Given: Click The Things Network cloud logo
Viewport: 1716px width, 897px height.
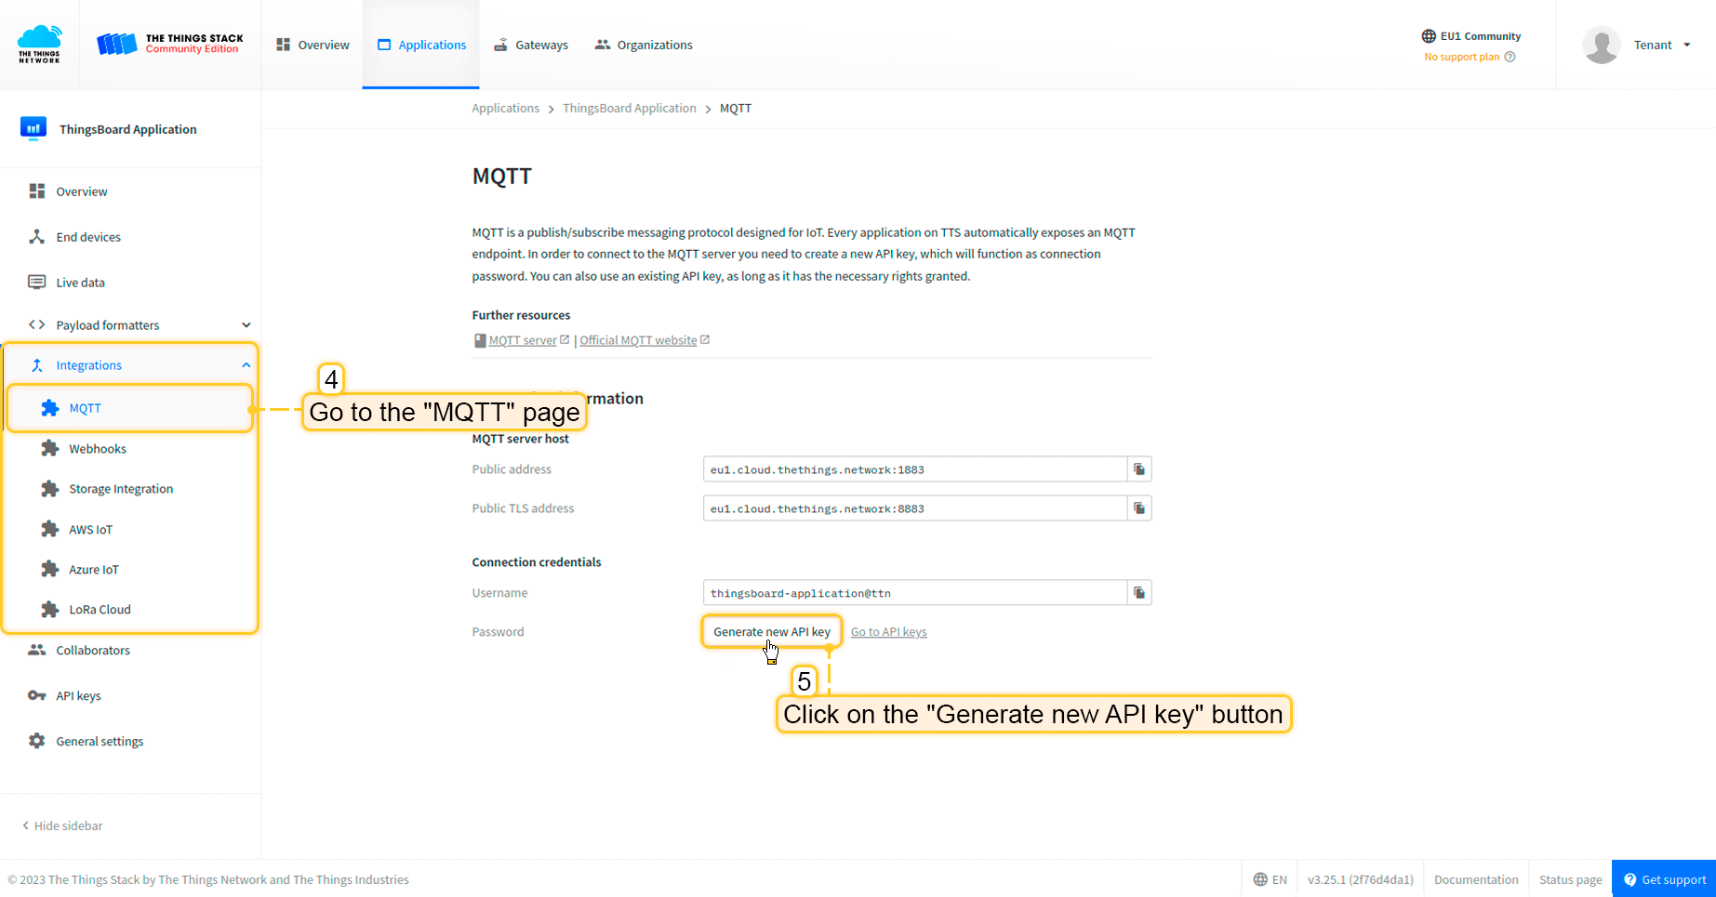Looking at the screenshot, I should 38,44.
